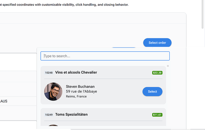Click the partially visible avatar under Toms Spezialitäten
Viewport: 205px width, 130px height.
[53, 125]
